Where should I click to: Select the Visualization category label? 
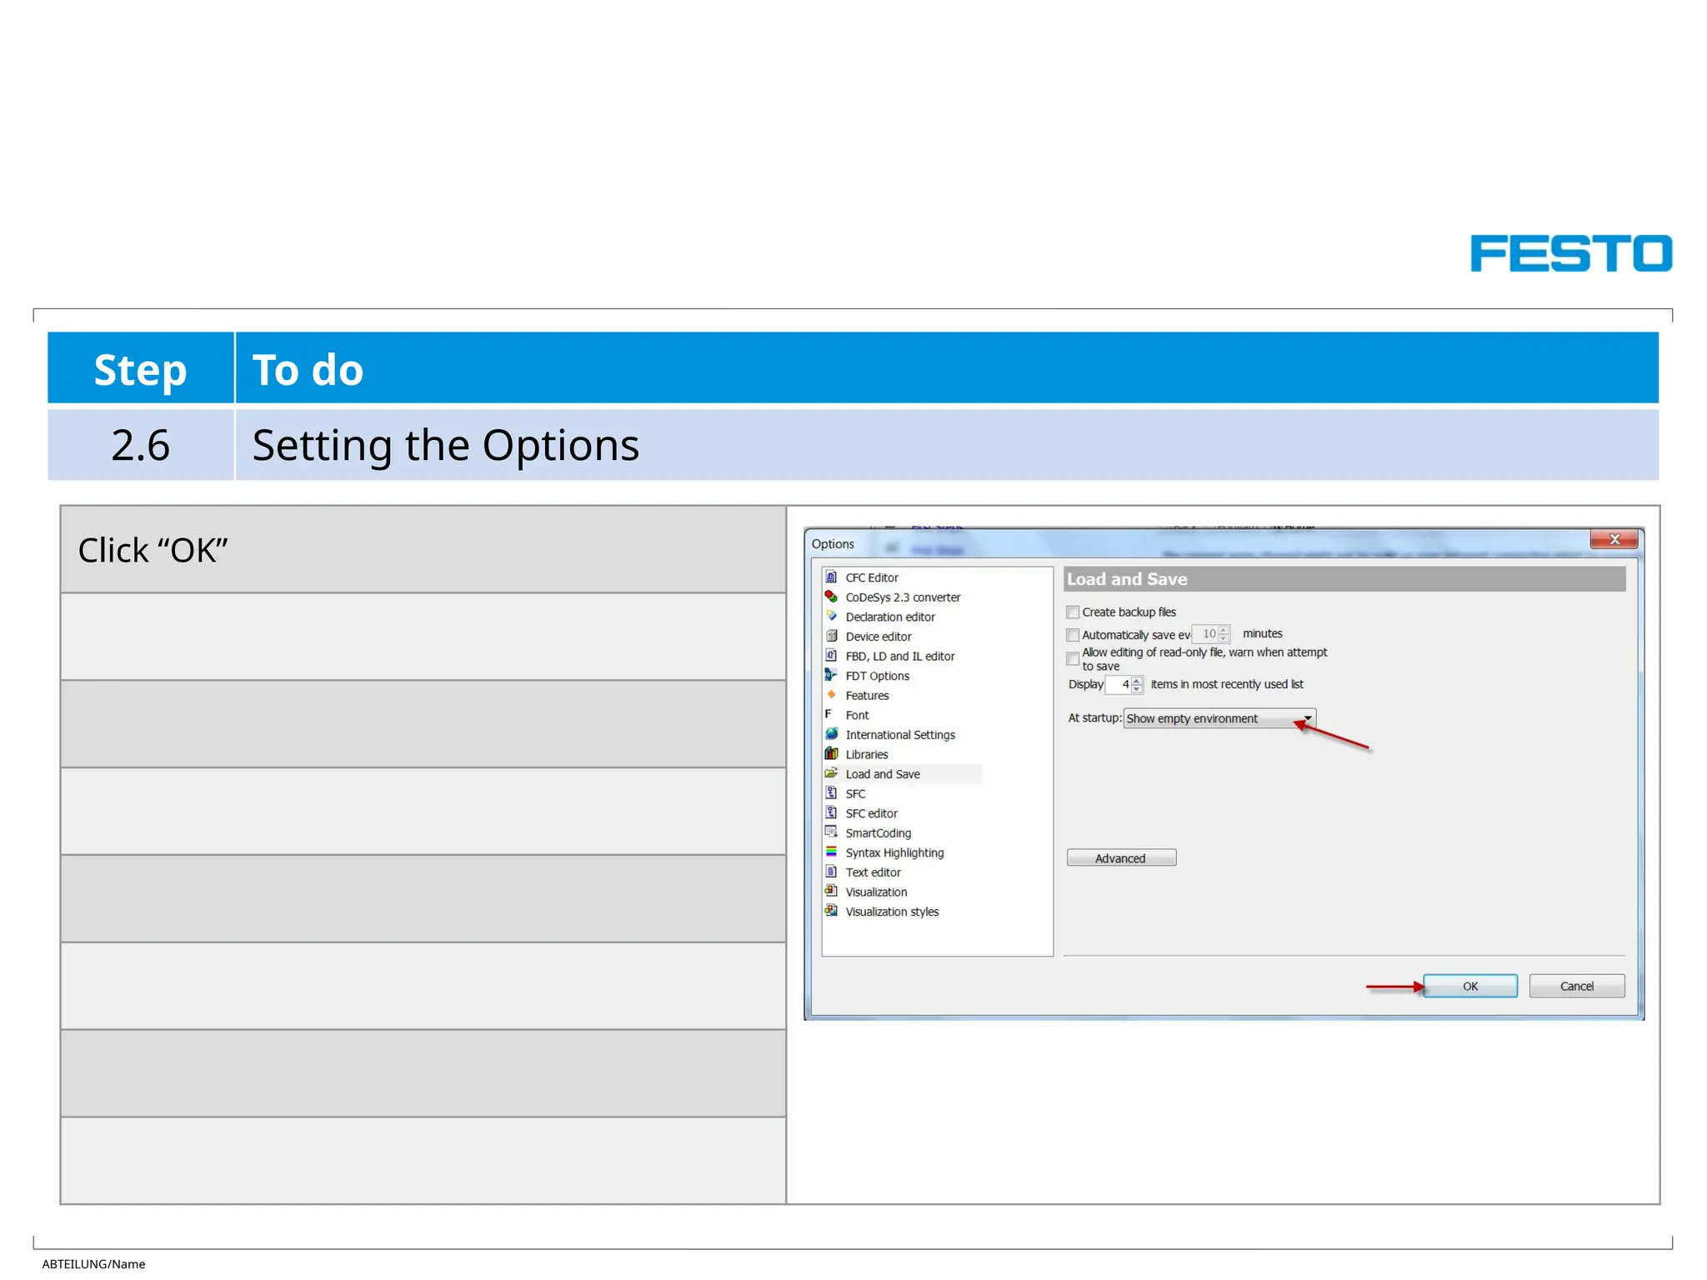tap(876, 892)
